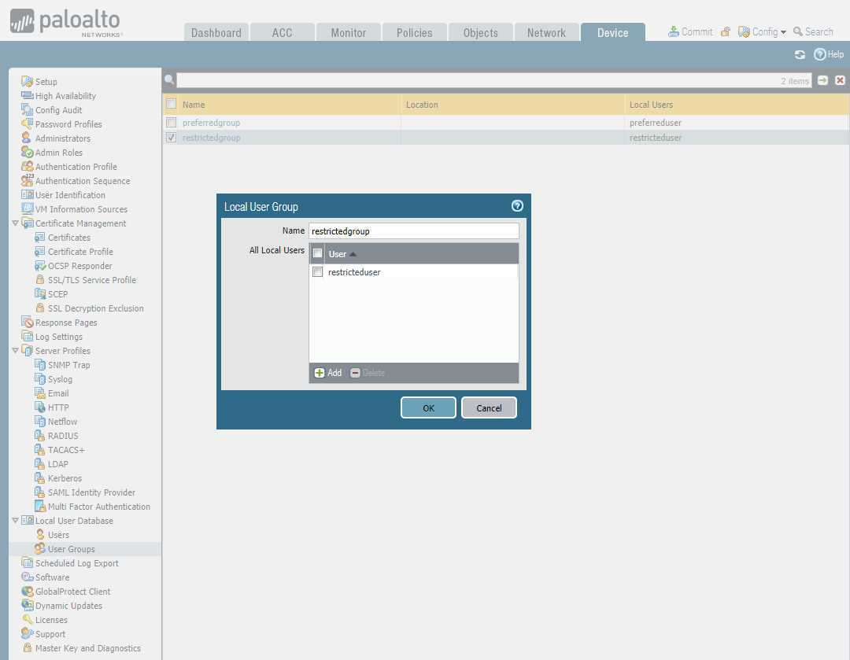
Task: Check the restricteduser checkbox
Action: [318, 272]
